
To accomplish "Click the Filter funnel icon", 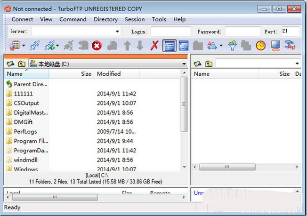I will [x=233, y=46].
